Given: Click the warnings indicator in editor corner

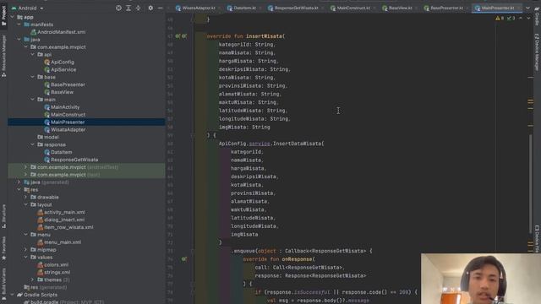Looking at the screenshot, I should (x=500, y=18).
